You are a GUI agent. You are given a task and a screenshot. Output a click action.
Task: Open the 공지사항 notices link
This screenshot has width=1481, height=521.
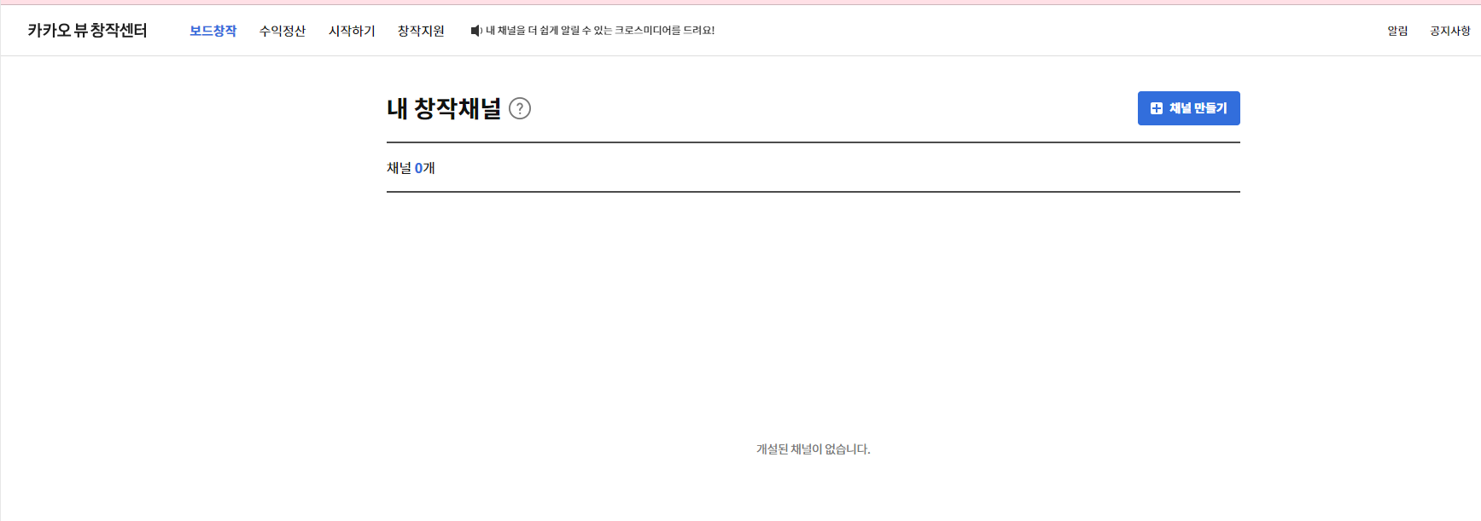click(x=1450, y=31)
